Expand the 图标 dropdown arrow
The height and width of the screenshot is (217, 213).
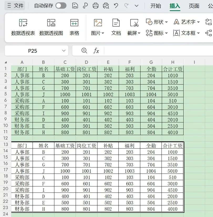click(167, 33)
